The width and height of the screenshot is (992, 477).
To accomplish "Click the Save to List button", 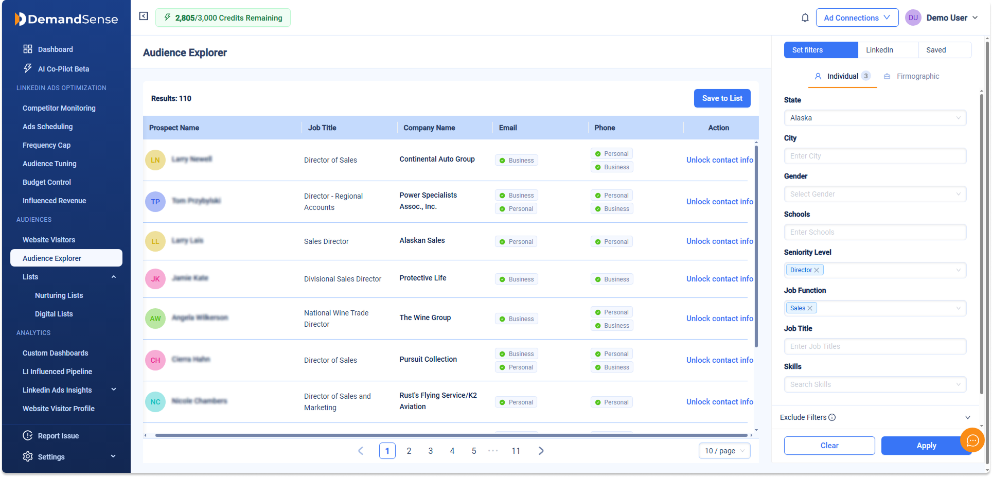I will pos(722,98).
